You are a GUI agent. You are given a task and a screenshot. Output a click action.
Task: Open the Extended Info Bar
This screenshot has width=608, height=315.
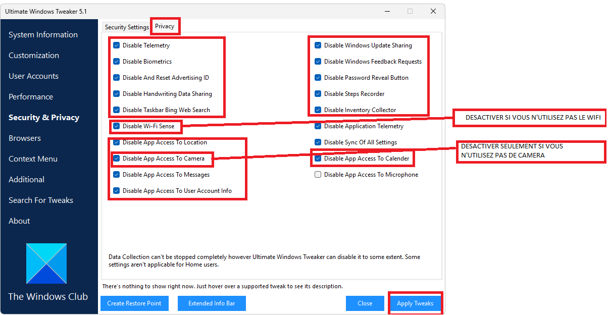[x=212, y=303]
